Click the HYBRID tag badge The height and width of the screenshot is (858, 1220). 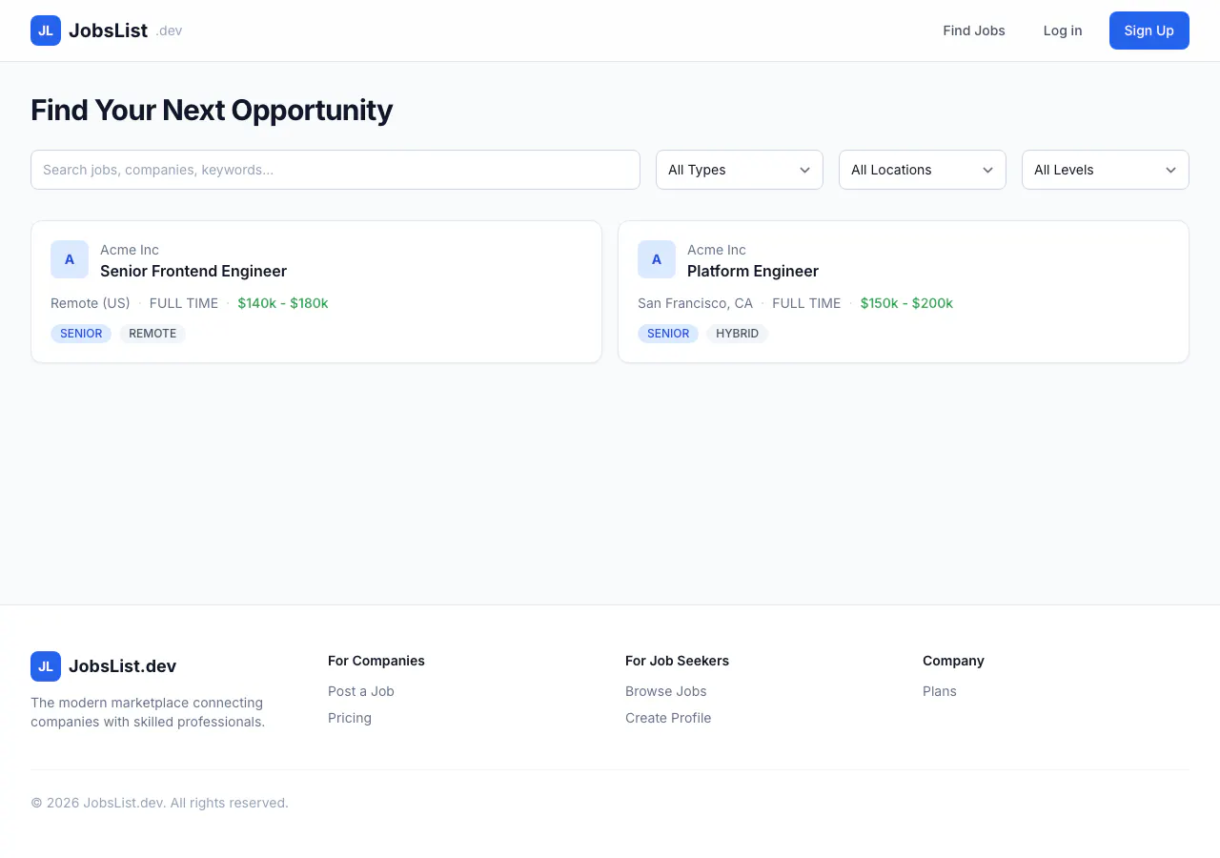(x=738, y=334)
